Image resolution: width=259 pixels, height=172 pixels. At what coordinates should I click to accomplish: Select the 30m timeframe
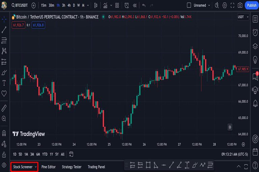(x=51, y=5)
